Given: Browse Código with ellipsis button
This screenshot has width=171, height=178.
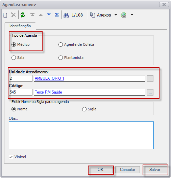Looking at the screenshot, I should pyautogui.click(x=150, y=93).
